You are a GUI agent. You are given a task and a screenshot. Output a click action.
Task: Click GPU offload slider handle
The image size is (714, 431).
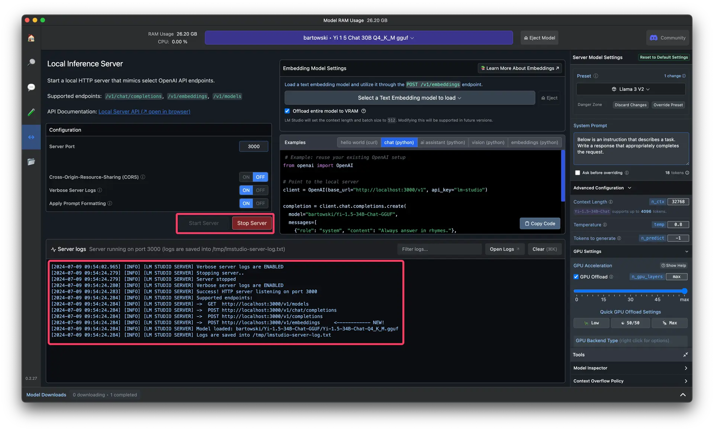pos(685,291)
